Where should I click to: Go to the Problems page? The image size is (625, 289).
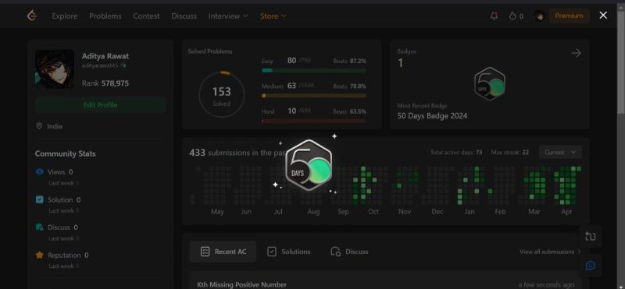coord(105,16)
